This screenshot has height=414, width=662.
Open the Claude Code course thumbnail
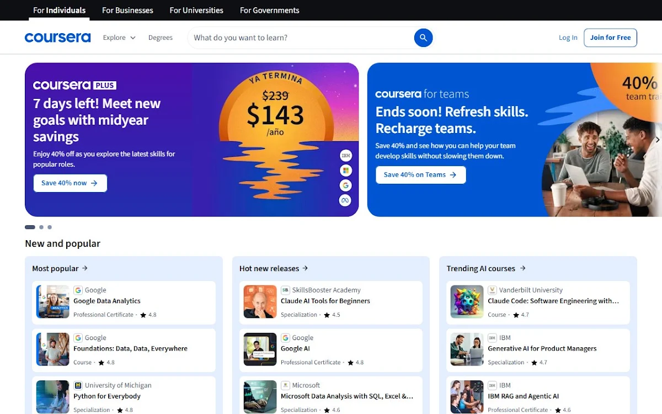pyautogui.click(x=467, y=301)
